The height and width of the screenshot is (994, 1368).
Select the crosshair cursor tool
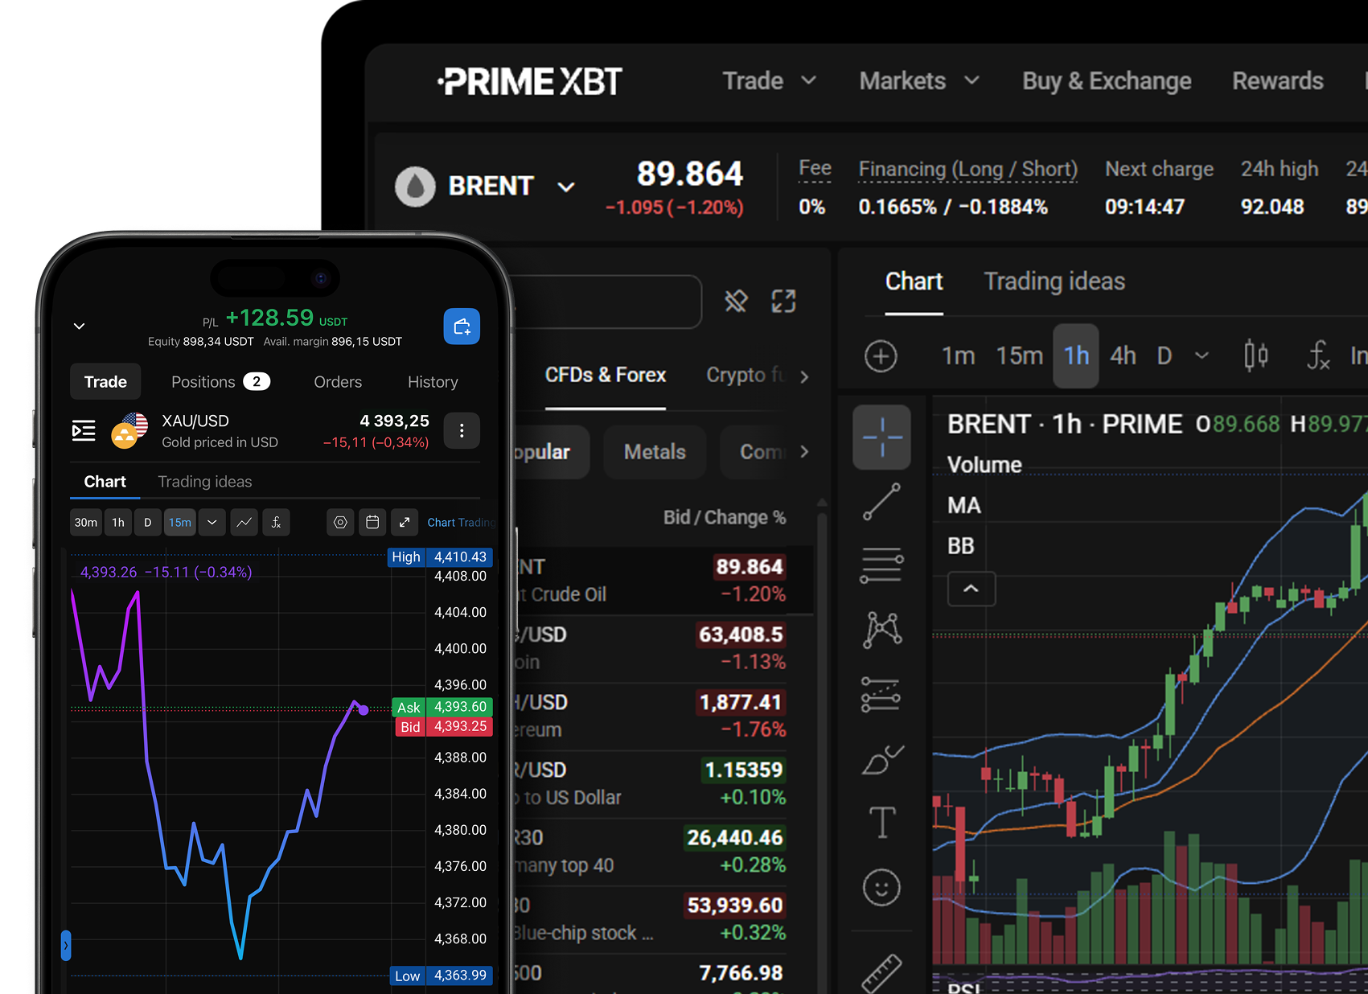pos(881,437)
